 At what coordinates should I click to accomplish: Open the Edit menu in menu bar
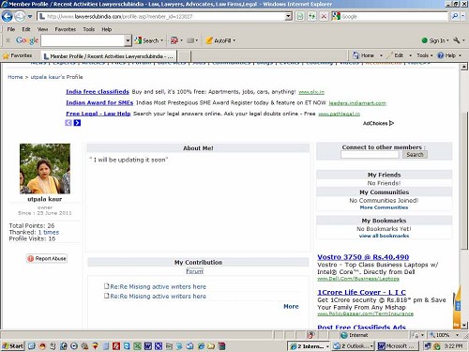point(26,29)
